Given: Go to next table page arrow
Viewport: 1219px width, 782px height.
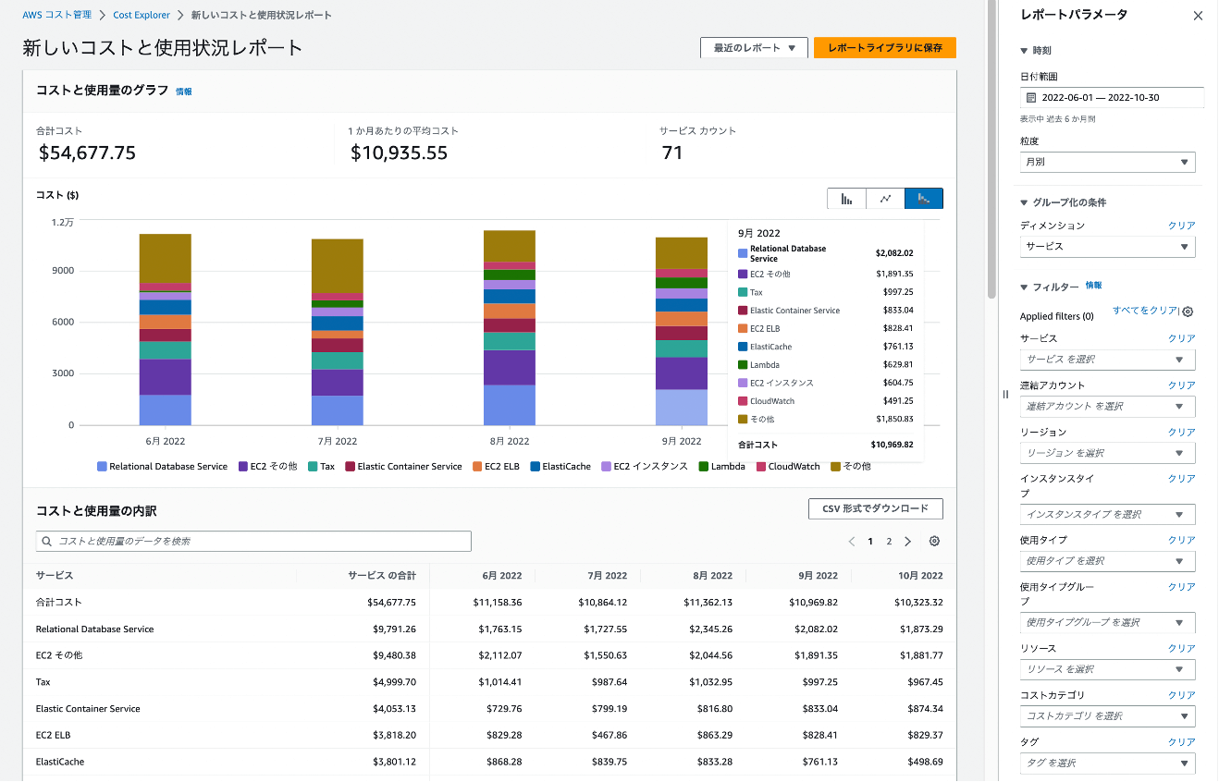Looking at the screenshot, I should tap(907, 542).
